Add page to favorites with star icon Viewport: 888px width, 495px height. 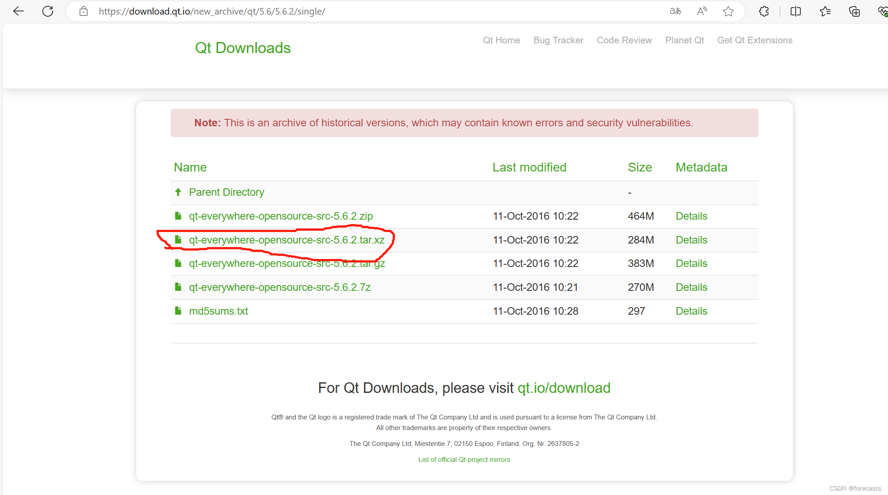coord(728,11)
